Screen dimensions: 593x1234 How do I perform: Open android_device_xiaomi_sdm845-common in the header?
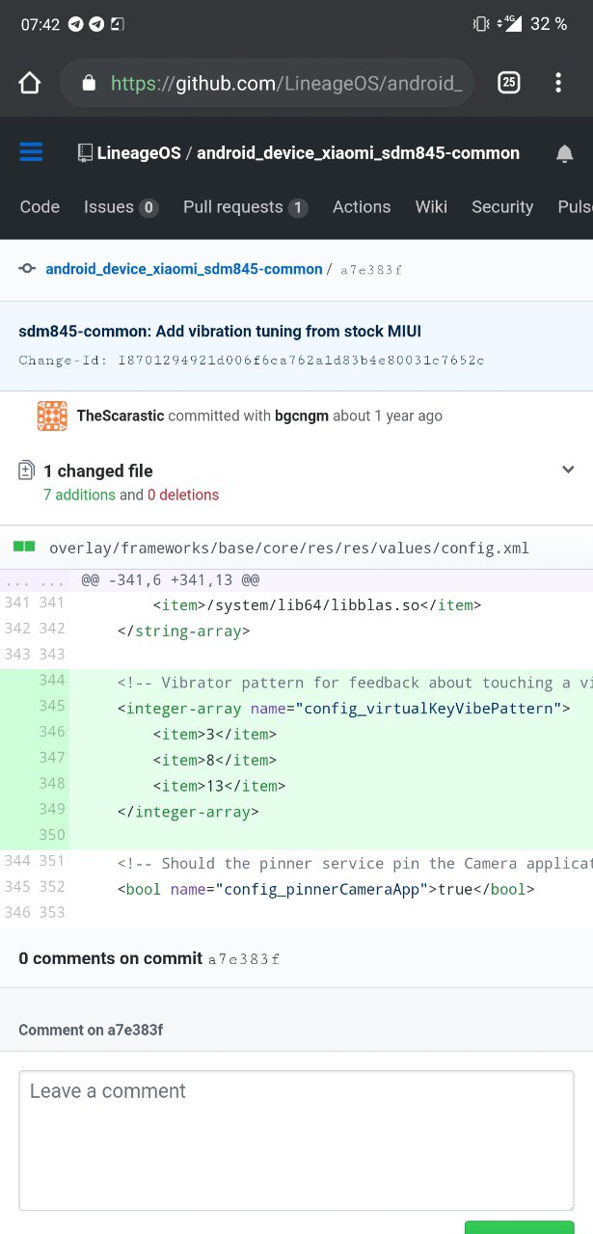(358, 153)
